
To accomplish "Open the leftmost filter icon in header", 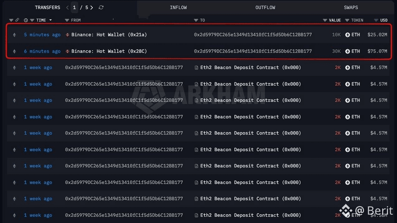I will [x=11, y=20].
